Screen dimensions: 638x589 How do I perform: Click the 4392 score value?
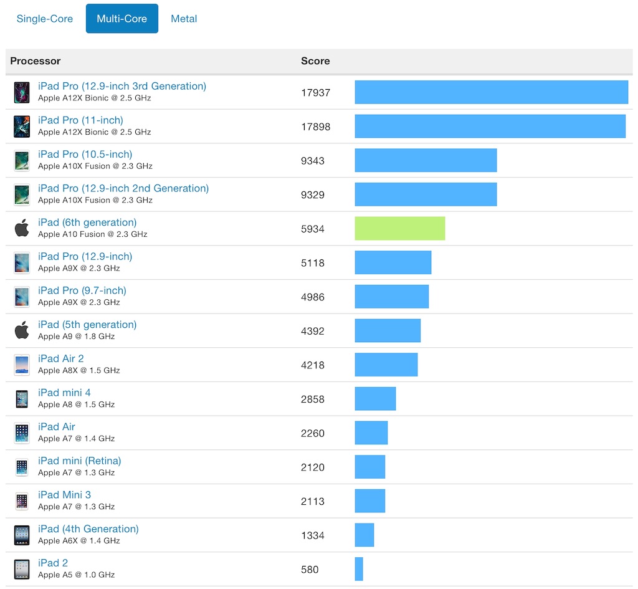coord(313,332)
